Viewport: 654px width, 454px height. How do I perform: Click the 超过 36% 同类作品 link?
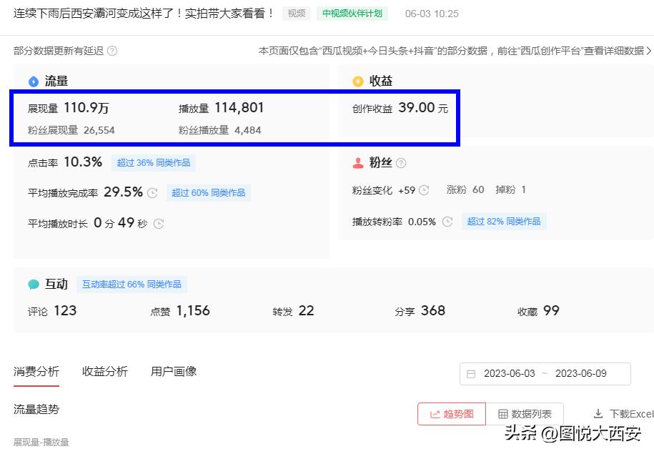[153, 162]
